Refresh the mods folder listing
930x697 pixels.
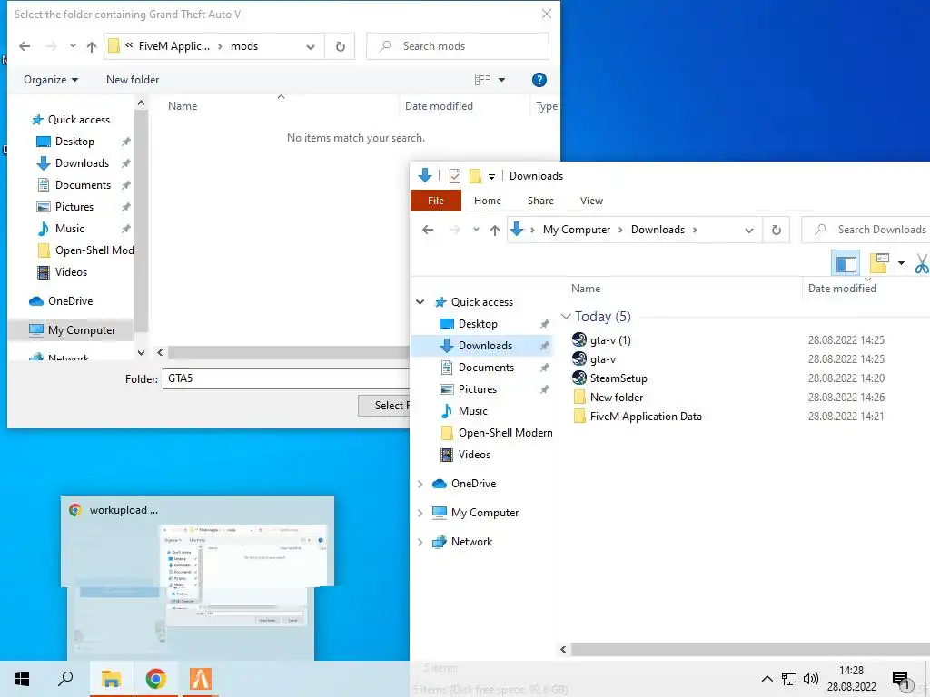click(x=340, y=46)
